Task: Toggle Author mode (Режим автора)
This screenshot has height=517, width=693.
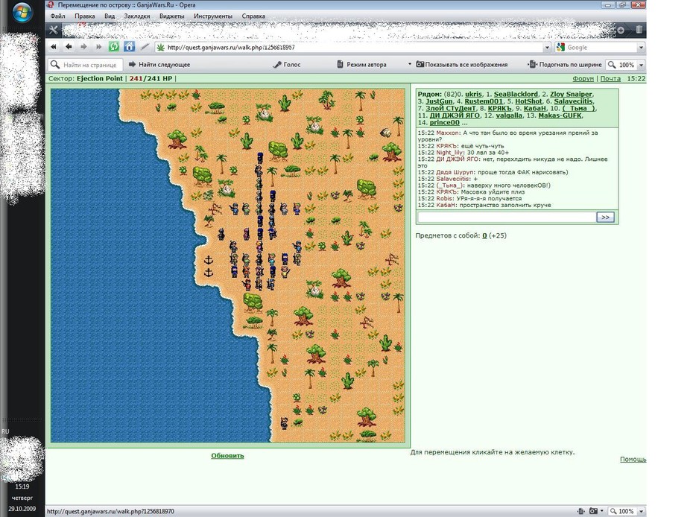Action: point(361,65)
